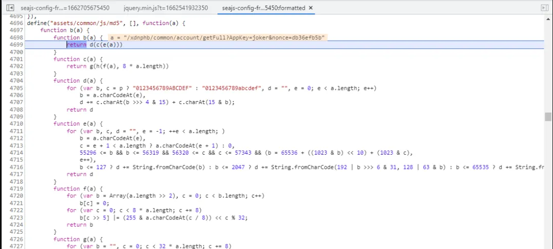The image size is (553, 249).
Task: Click 'd += c.charAt(b >>> 4 & 15)' expression
Action: (x=124, y=102)
